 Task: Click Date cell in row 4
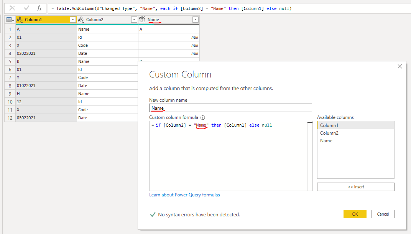click(107, 53)
